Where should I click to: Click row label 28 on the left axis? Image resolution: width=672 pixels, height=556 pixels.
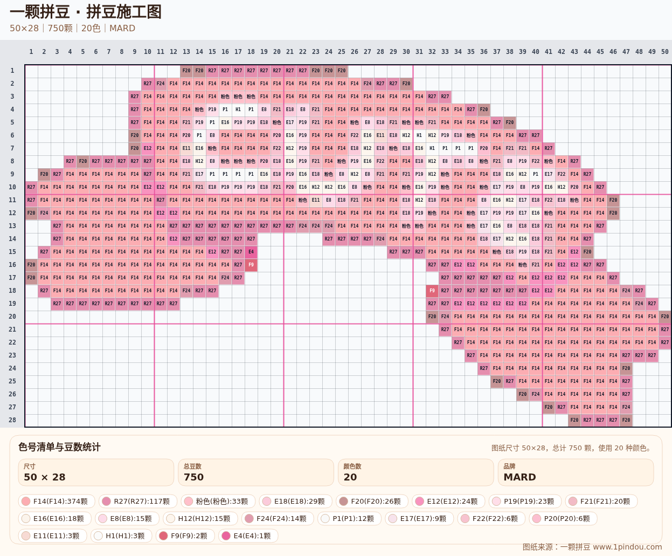pyautogui.click(x=12, y=420)
